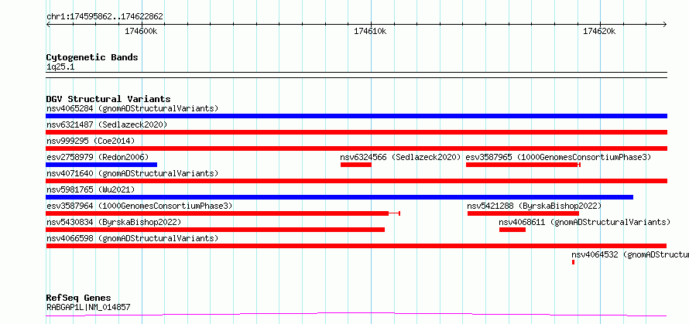Screen dimensions: 689x324
Task: Click the magenta RABGAP1L gene track line
Action: 356,315
